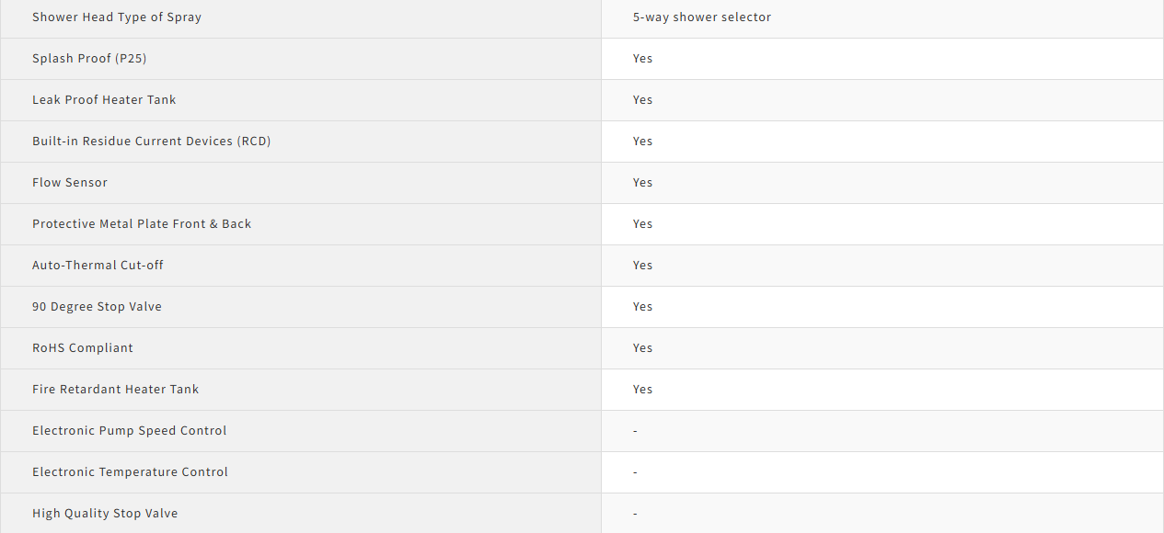Click the Yes value for Flow Sensor

[642, 183]
